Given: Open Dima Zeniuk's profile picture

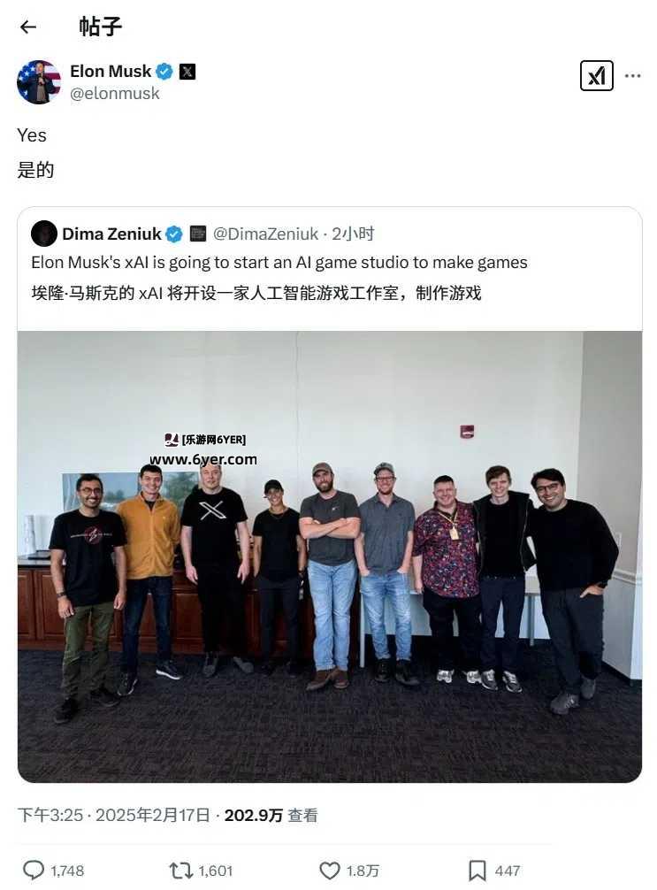Looking at the screenshot, I should pos(44,234).
